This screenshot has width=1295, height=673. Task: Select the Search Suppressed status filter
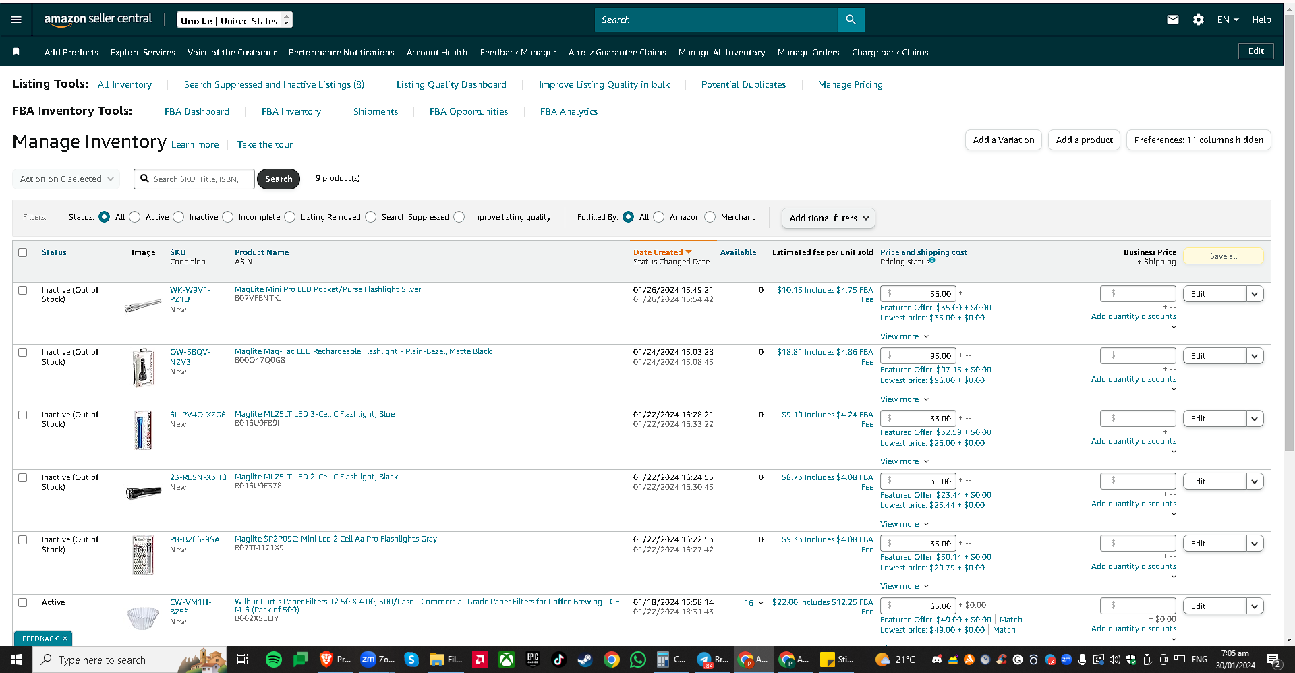[371, 217]
